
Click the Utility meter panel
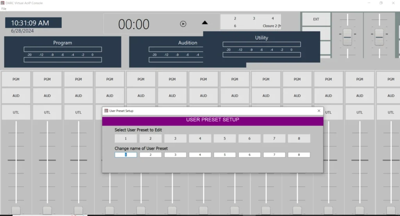[261, 47]
